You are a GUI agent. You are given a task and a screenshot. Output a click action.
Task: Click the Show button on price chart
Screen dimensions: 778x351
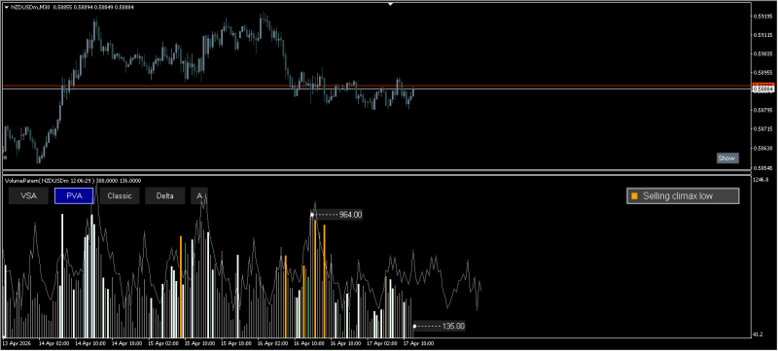[x=726, y=158]
